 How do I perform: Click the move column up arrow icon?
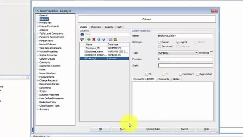[99, 39]
